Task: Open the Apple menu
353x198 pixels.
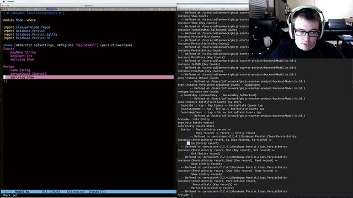Action: (4, 1)
